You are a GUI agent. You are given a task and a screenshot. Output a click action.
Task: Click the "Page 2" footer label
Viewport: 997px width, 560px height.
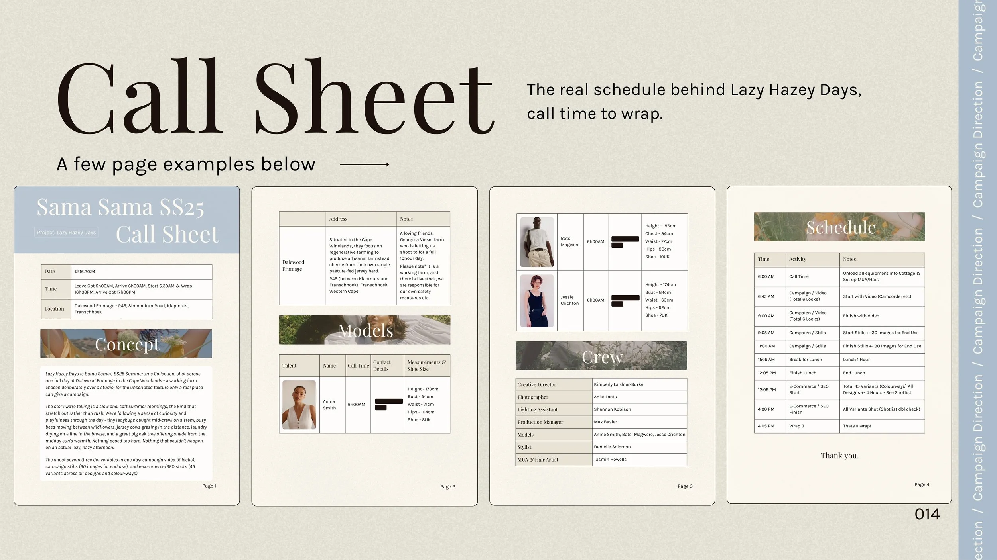coord(447,487)
